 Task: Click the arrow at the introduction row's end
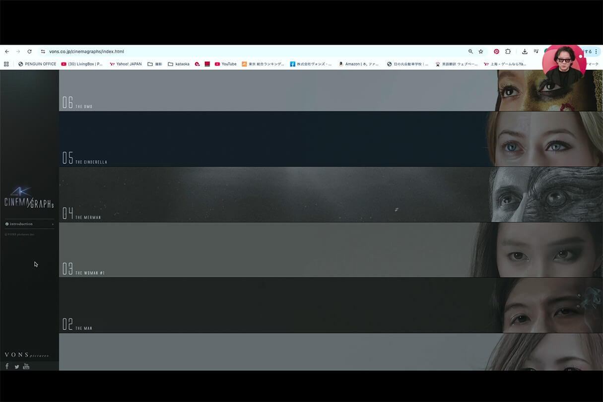[x=53, y=224]
